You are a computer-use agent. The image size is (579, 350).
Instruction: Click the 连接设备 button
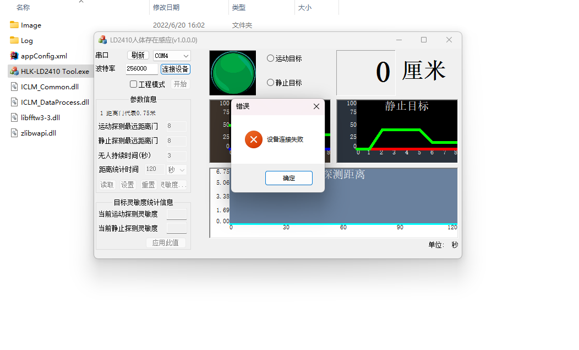click(176, 69)
